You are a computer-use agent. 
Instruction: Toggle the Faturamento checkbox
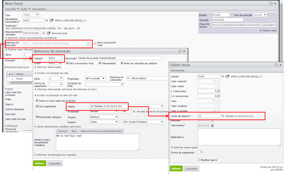point(100,63)
